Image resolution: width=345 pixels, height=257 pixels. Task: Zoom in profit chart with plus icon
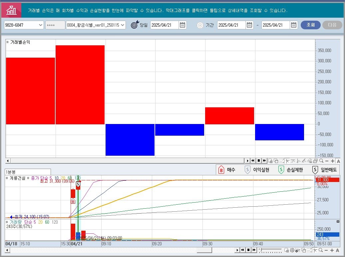click(332, 161)
